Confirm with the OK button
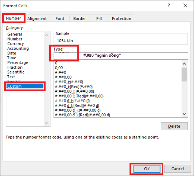194x176 pixels. click(x=147, y=169)
